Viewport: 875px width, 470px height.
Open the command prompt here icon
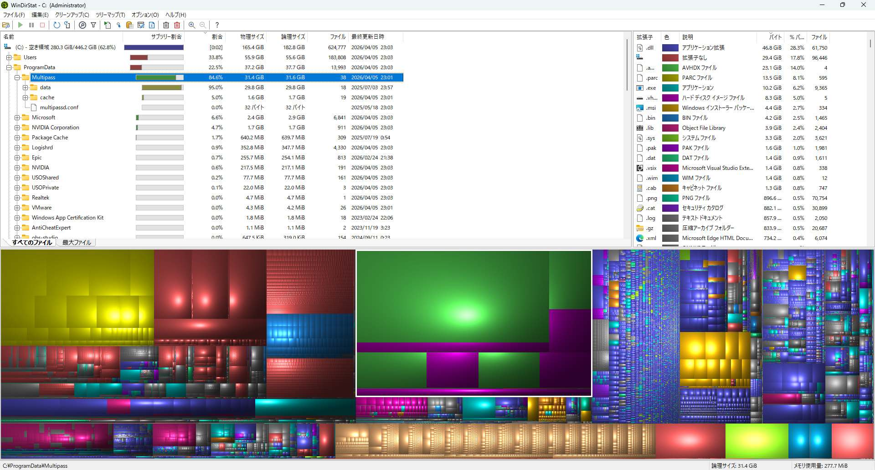pyautogui.click(x=141, y=25)
